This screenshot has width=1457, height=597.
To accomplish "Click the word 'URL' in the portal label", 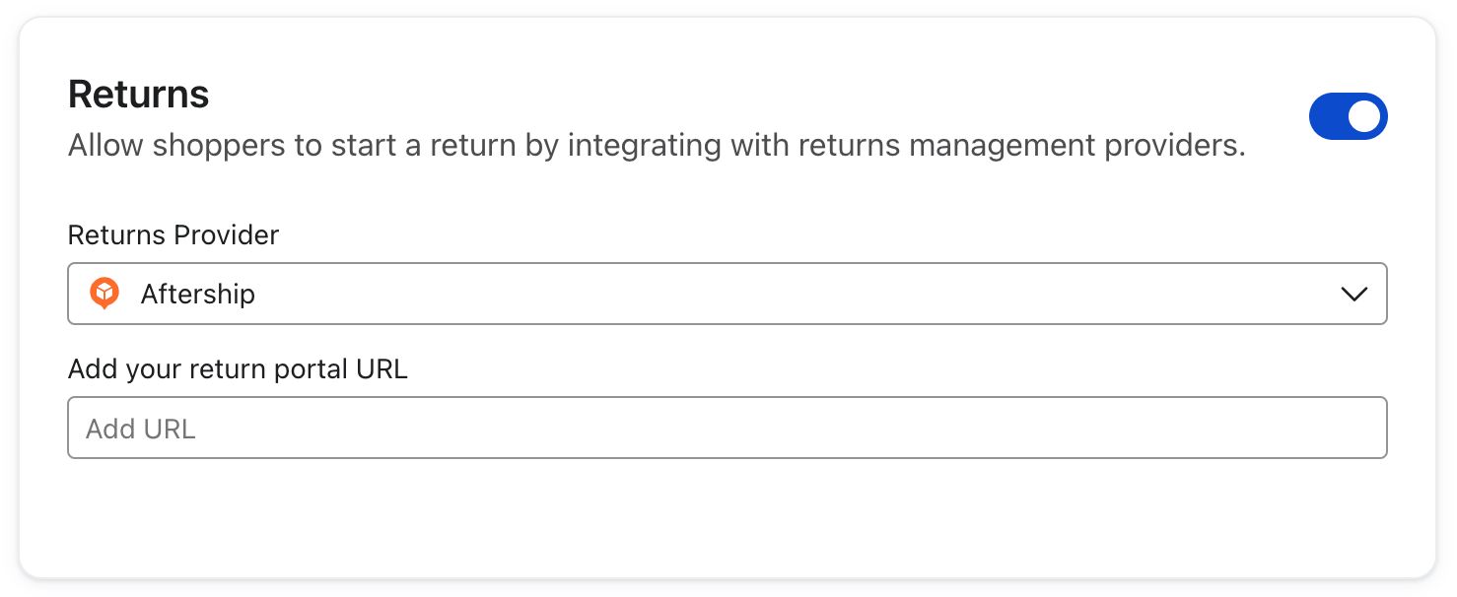I will [380, 369].
